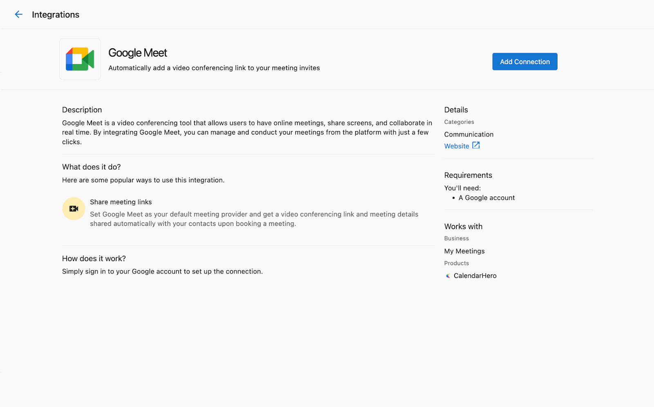Click the Google Meet logo icon
The height and width of the screenshot is (407, 654).
[x=80, y=59]
